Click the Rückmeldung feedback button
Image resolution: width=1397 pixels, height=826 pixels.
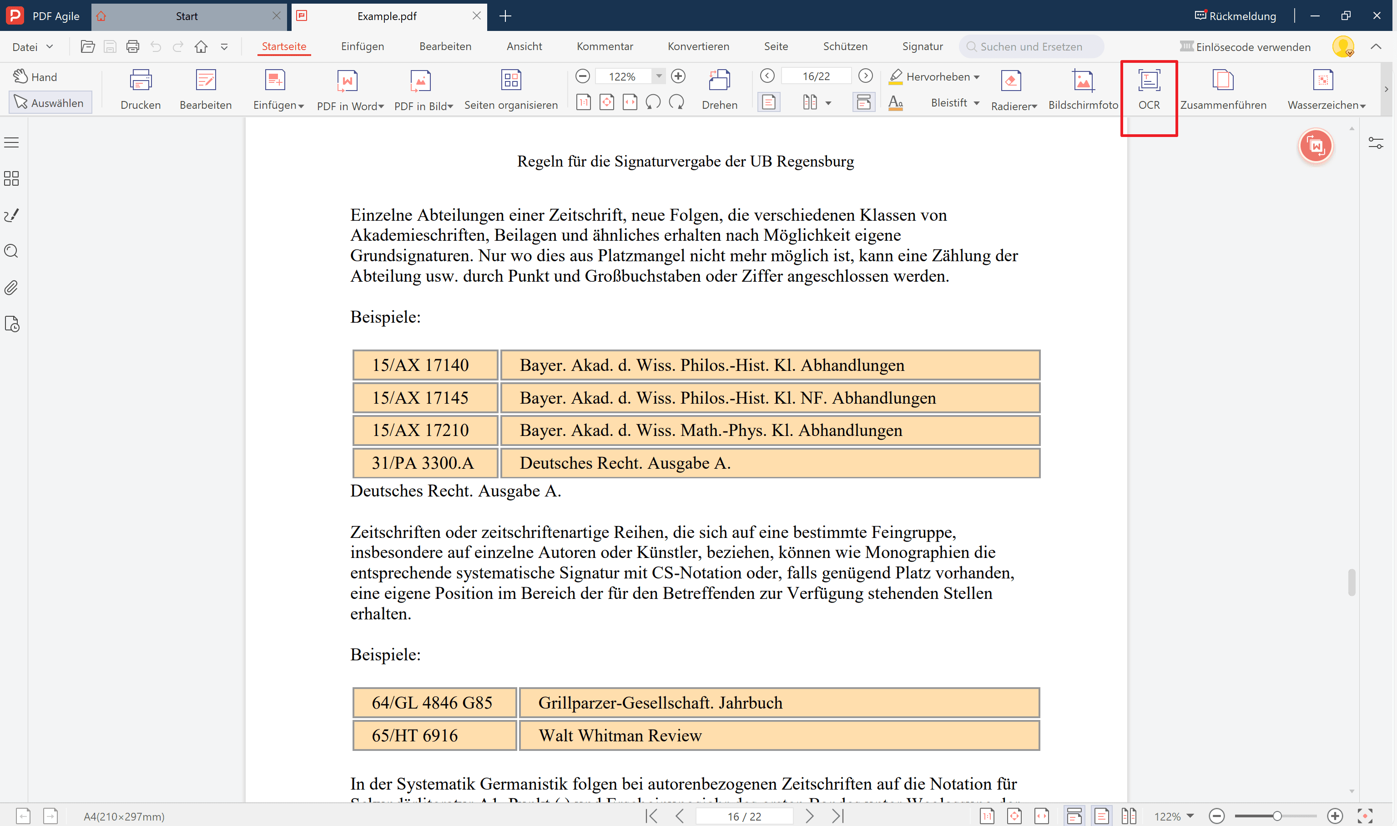point(1235,16)
